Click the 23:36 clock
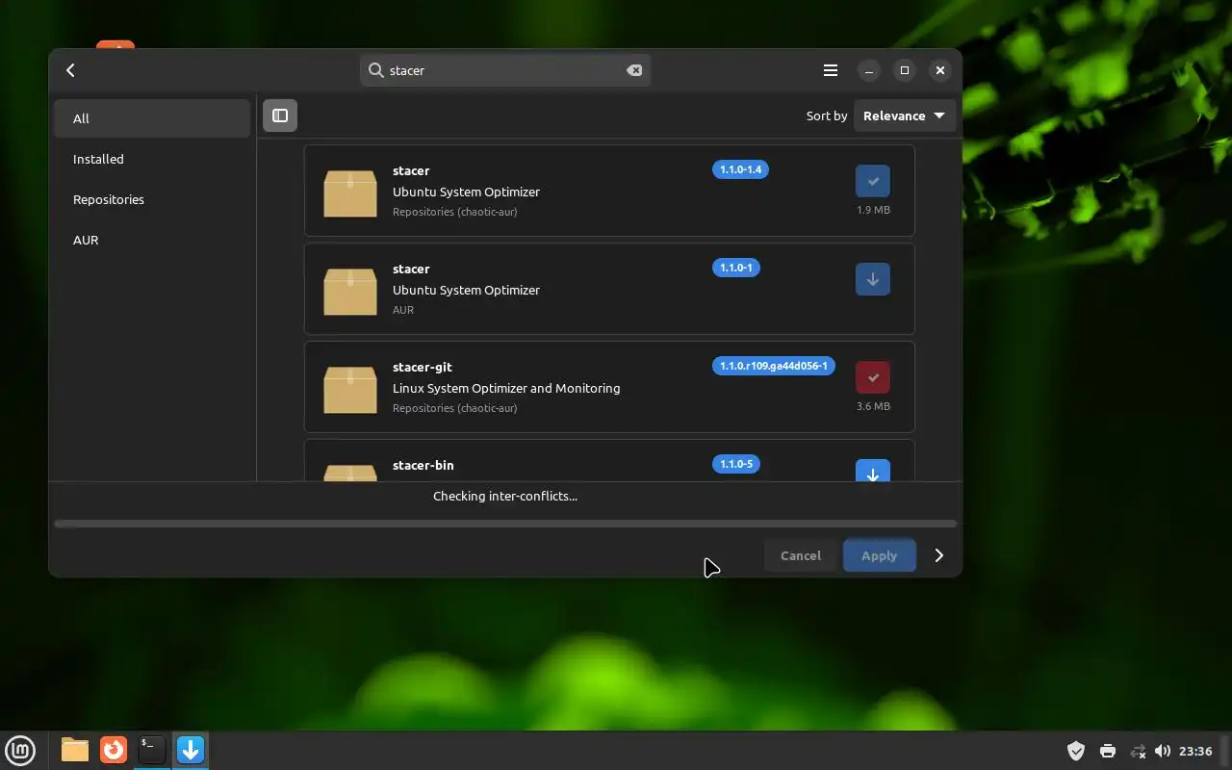The image size is (1232, 770). tap(1195, 751)
